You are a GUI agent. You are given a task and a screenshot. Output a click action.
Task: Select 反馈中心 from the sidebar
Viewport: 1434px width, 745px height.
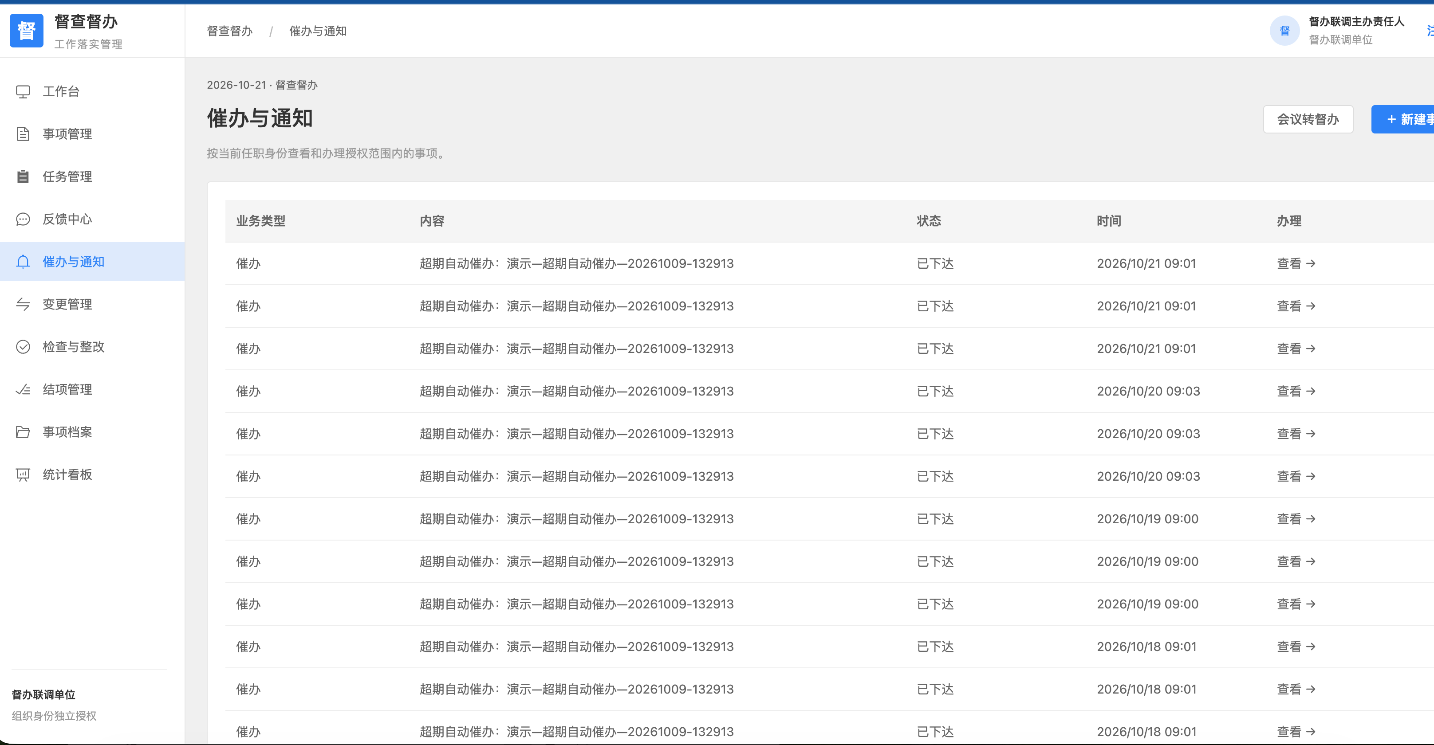click(92, 219)
